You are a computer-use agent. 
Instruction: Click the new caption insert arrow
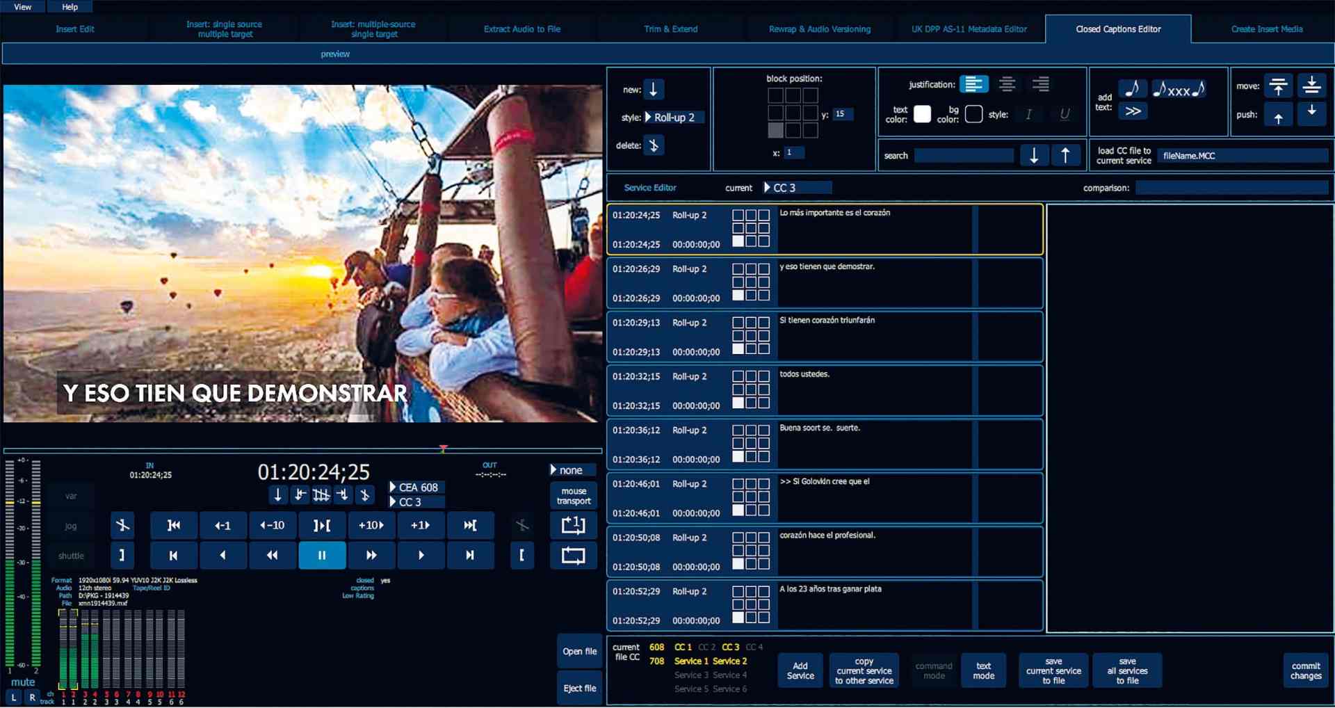652,89
